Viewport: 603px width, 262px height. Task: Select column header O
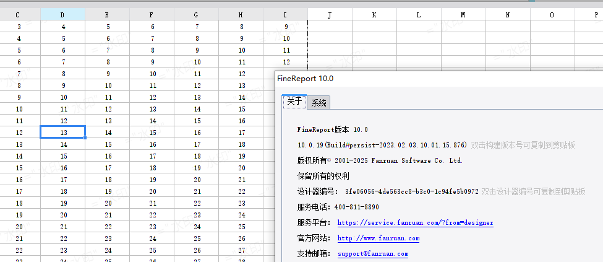point(553,15)
